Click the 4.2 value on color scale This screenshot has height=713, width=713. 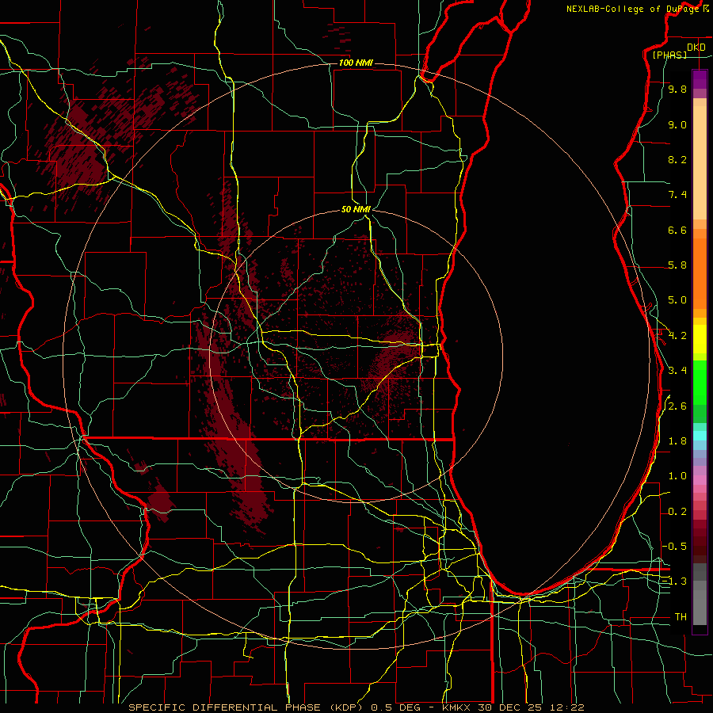[x=677, y=336]
